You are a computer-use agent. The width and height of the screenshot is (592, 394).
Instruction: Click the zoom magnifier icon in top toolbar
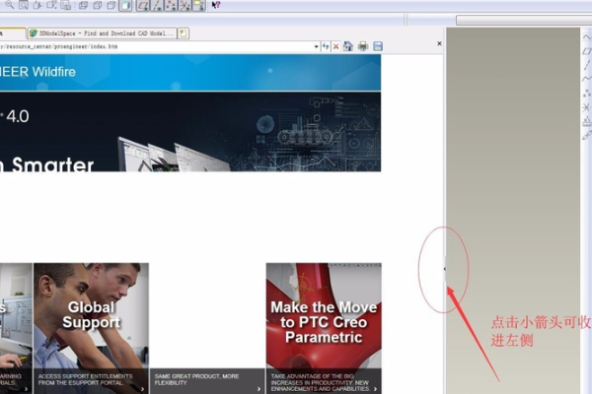pos(9,6)
